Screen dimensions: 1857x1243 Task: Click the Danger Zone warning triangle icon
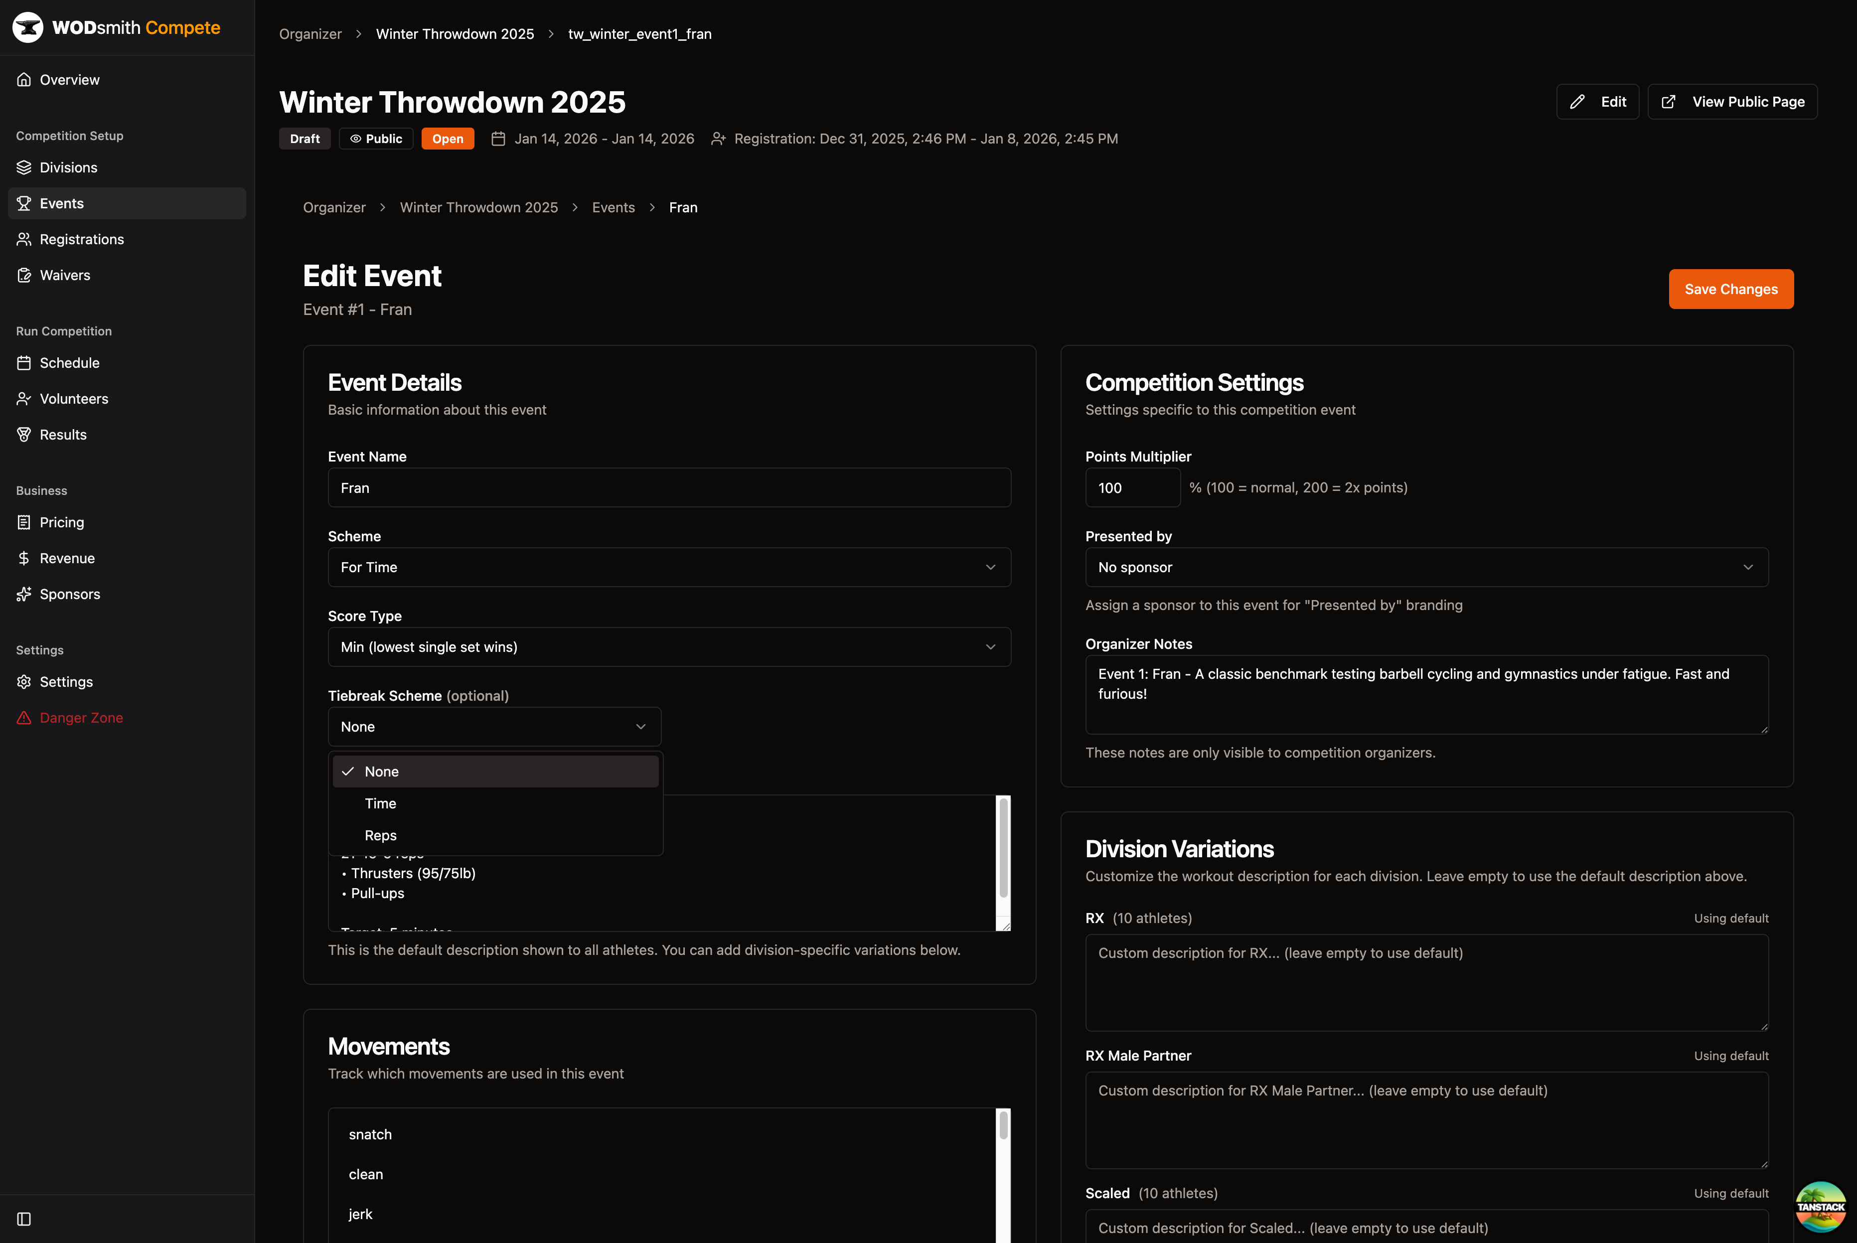click(24, 717)
